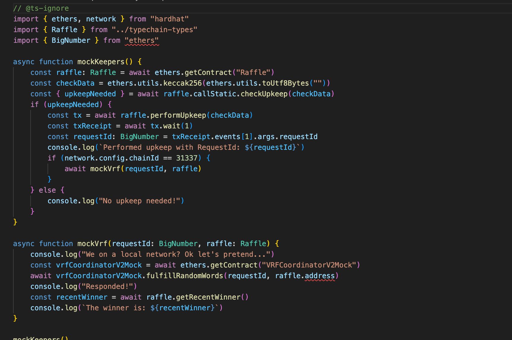Viewport: 512px width, 340px height.
Task: Click "../typechain-types" import path
Action: tap(154, 30)
